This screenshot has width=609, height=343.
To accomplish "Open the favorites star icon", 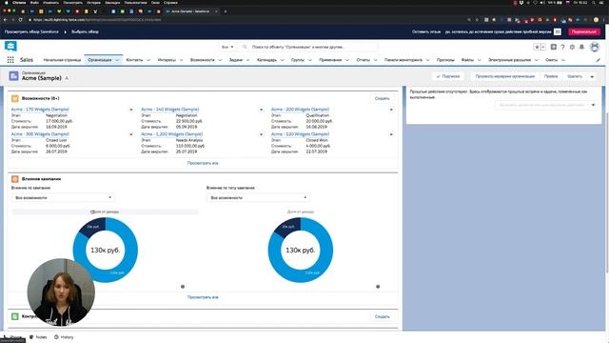I will point(537,47).
